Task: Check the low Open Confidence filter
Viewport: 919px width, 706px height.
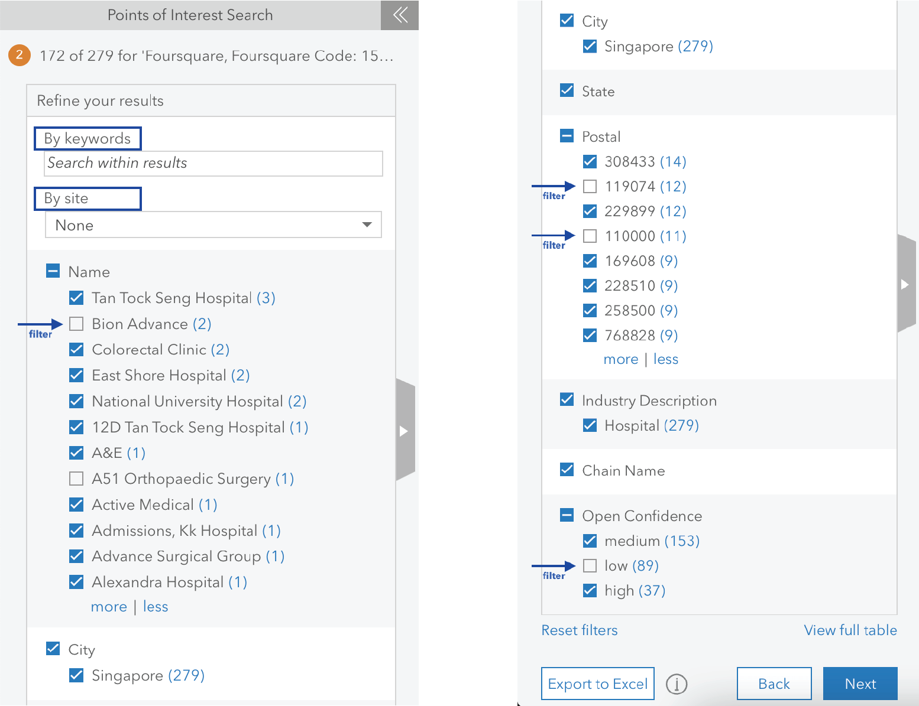Action: [x=590, y=565]
